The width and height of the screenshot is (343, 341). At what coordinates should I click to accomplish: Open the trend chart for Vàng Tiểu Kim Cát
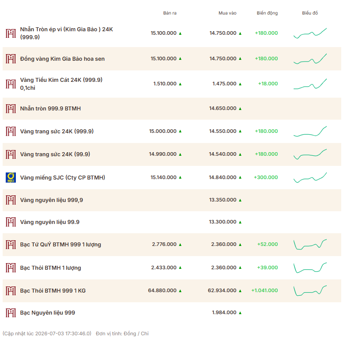tap(310, 84)
